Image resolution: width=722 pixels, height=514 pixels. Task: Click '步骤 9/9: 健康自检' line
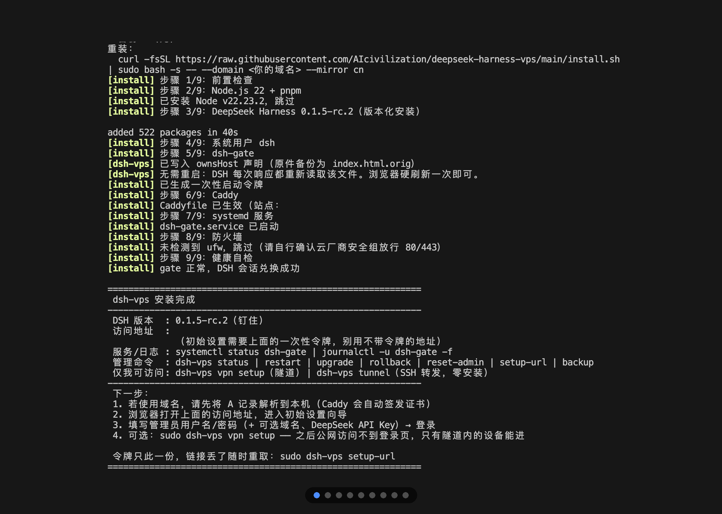tap(180, 258)
